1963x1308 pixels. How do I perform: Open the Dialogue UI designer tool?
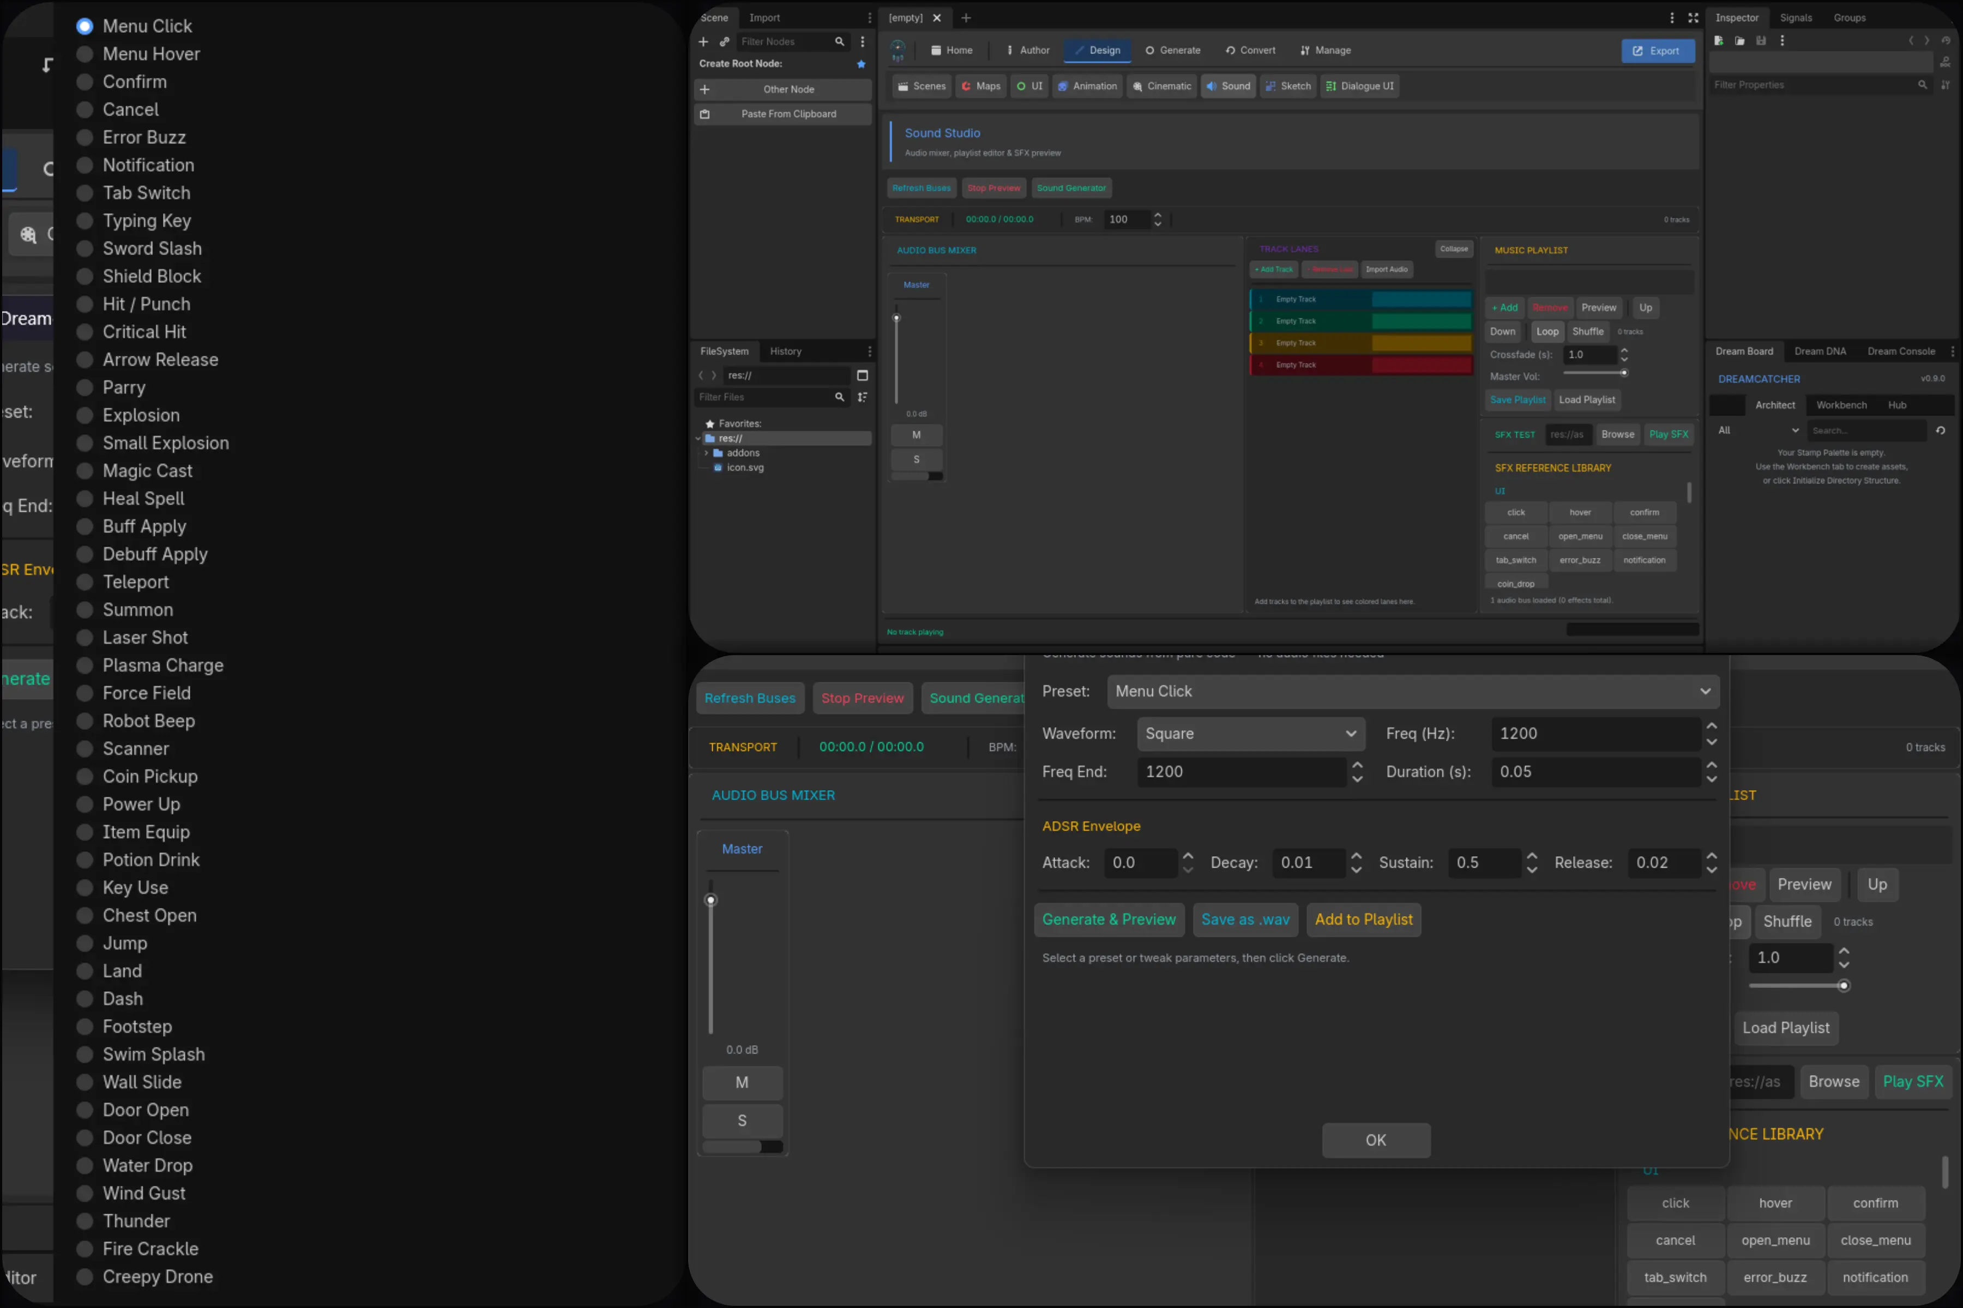1359,86
